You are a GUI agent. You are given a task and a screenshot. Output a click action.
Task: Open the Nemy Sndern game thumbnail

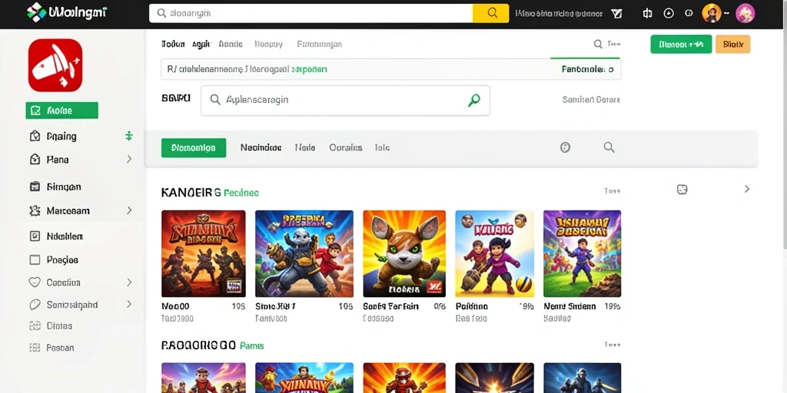583,253
